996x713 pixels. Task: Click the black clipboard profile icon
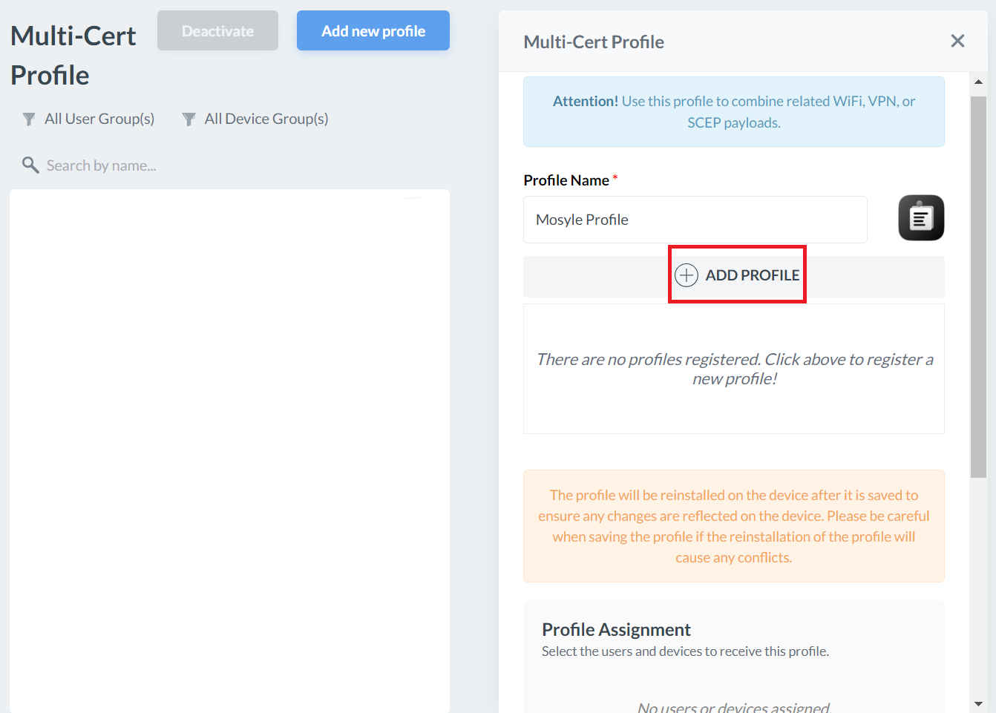point(920,218)
